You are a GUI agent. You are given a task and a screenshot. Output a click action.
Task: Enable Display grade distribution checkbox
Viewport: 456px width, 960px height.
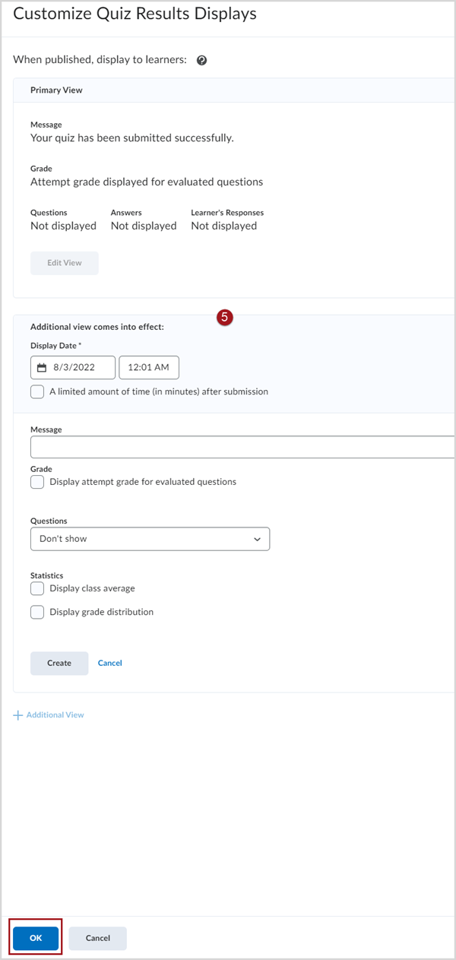coord(37,612)
